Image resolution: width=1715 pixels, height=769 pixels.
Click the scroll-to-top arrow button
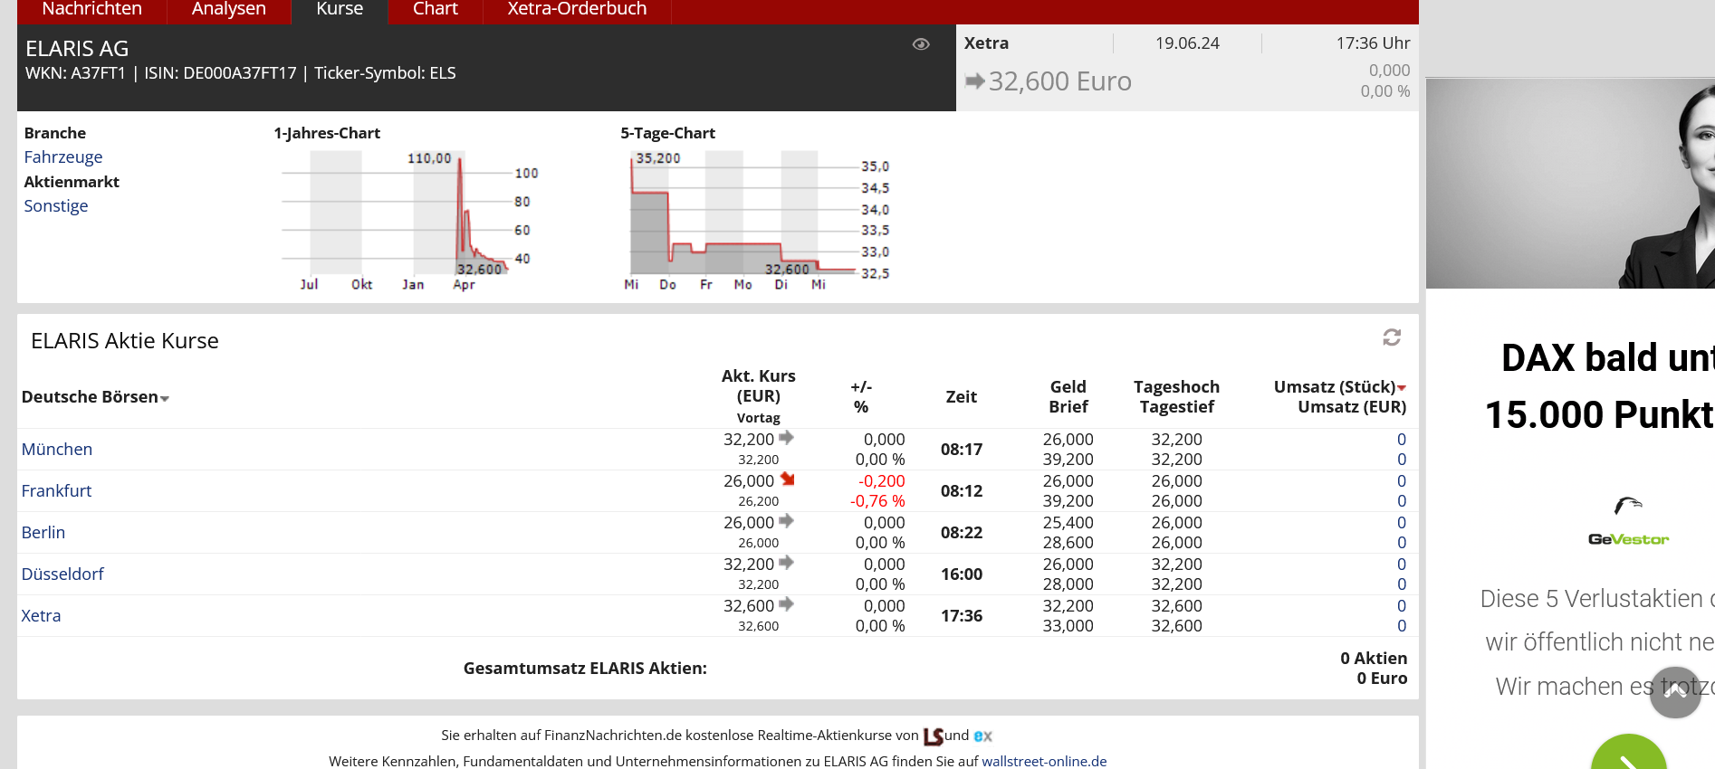coord(1674,692)
